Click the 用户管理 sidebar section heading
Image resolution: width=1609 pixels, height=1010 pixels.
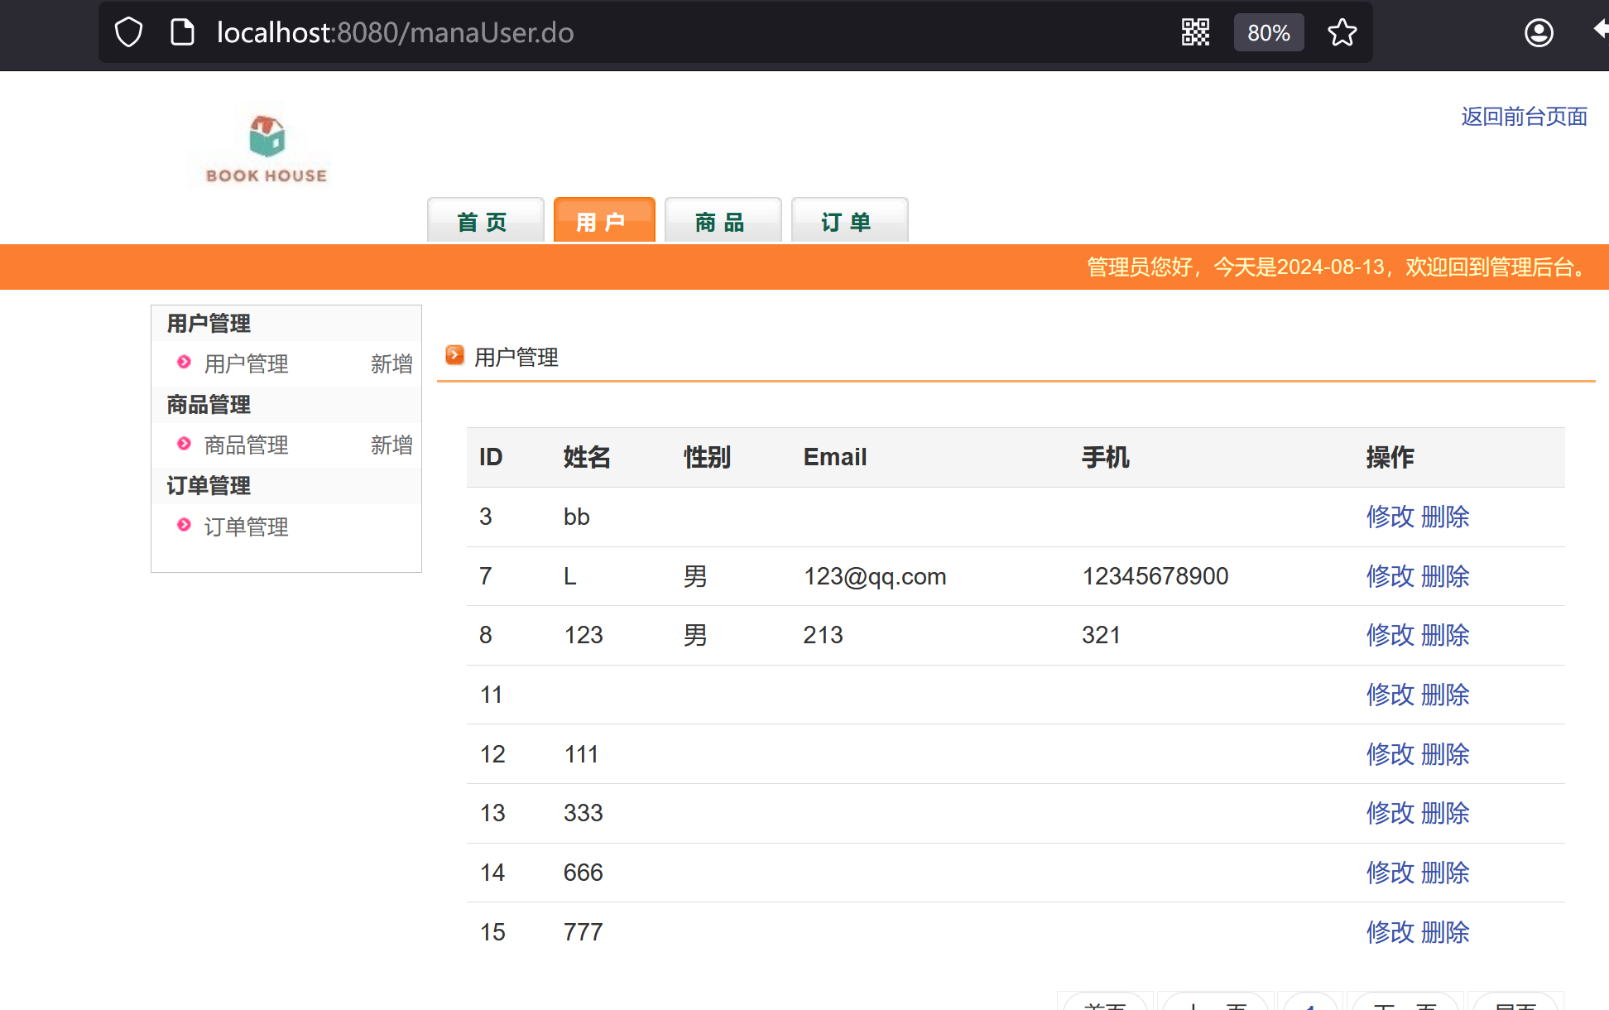click(x=209, y=324)
